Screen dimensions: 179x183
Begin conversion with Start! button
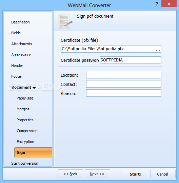[135, 174]
